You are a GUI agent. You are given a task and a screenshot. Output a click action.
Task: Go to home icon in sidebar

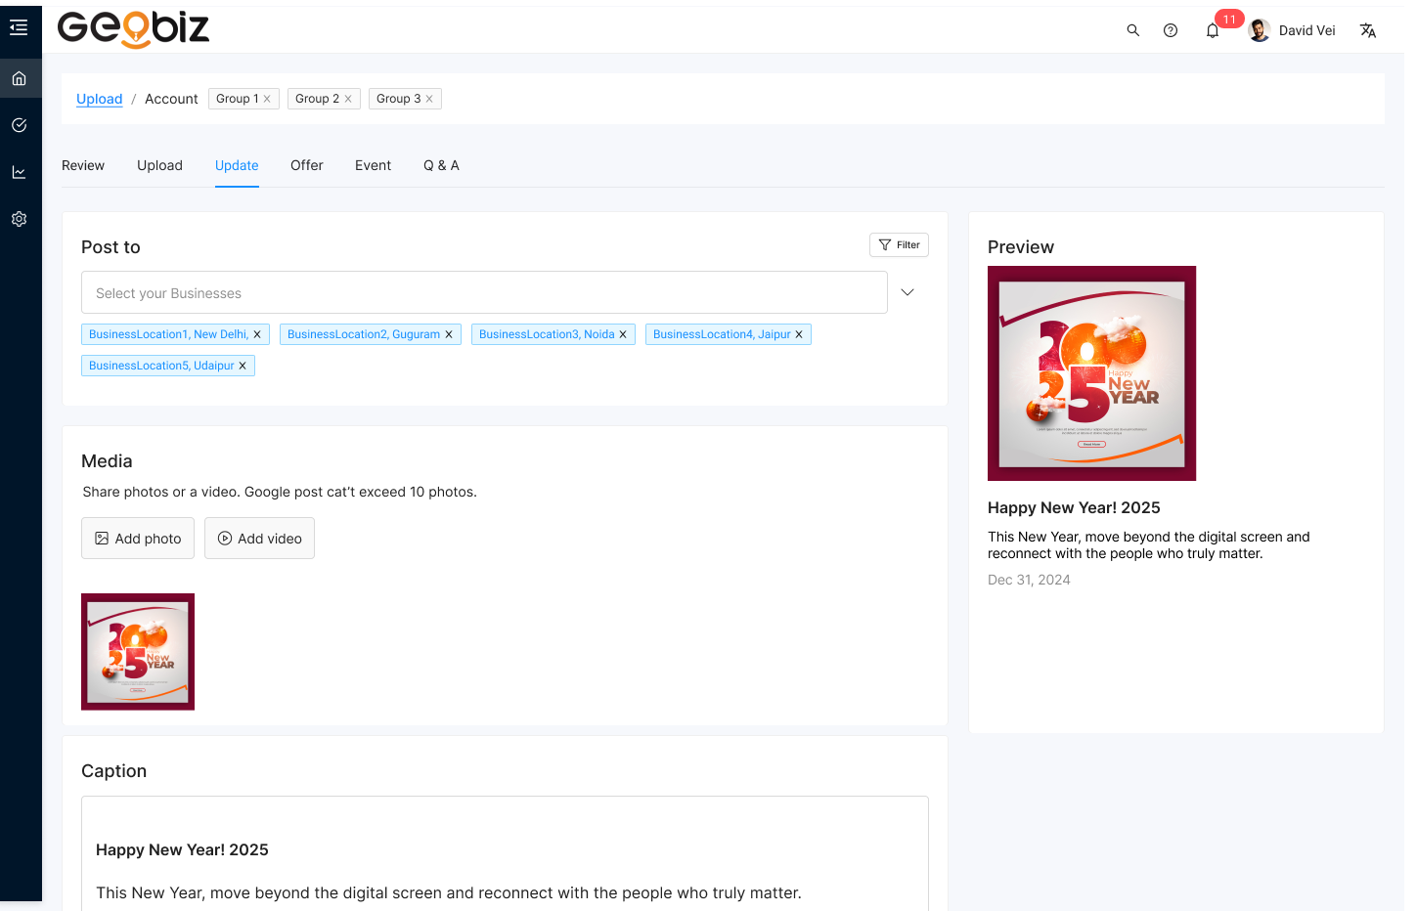pyautogui.click(x=19, y=78)
